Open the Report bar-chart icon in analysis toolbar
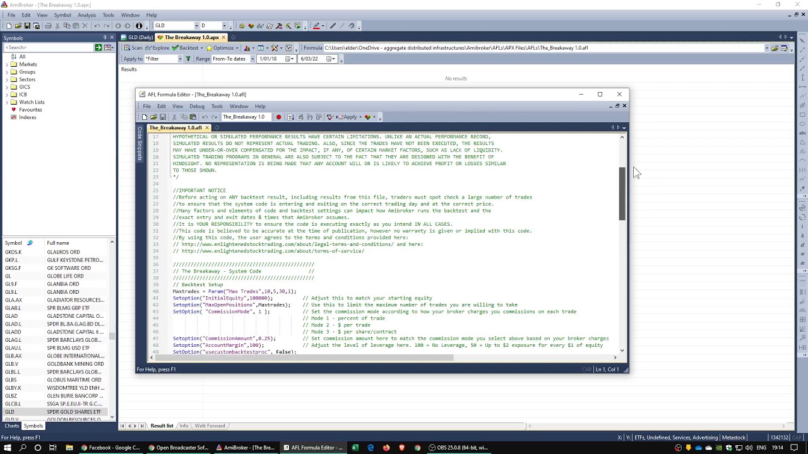Screen dimensions: 808x454 coord(247,48)
